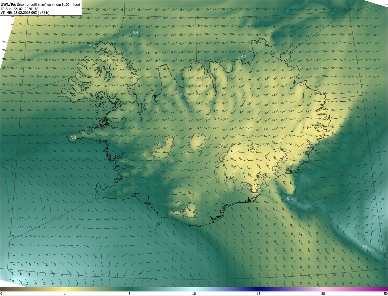Image resolution: width=388 pixels, height=296 pixels.
Task: Click the 4.5 label off the Westfjords coast
Action: pos(92,45)
